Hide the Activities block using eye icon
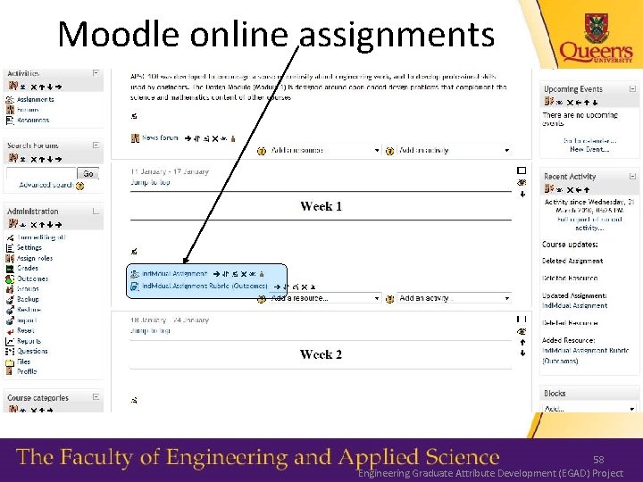 click(x=23, y=87)
